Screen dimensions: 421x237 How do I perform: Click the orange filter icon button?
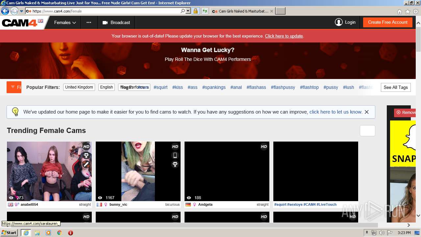click(x=14, y=87)
